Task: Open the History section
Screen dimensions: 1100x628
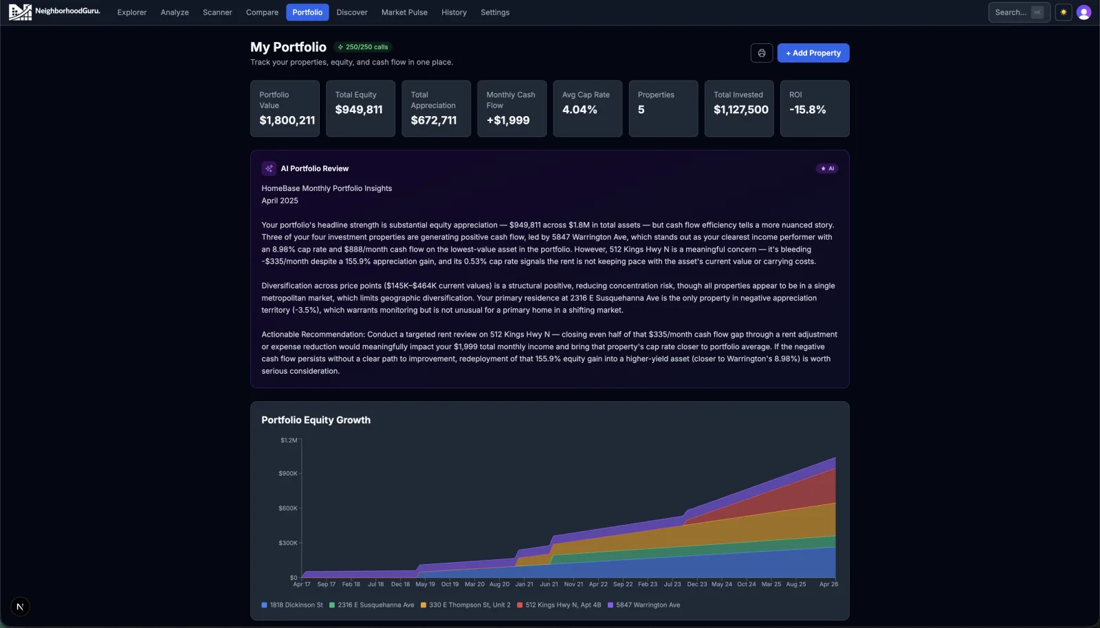Action: point(454,12)
